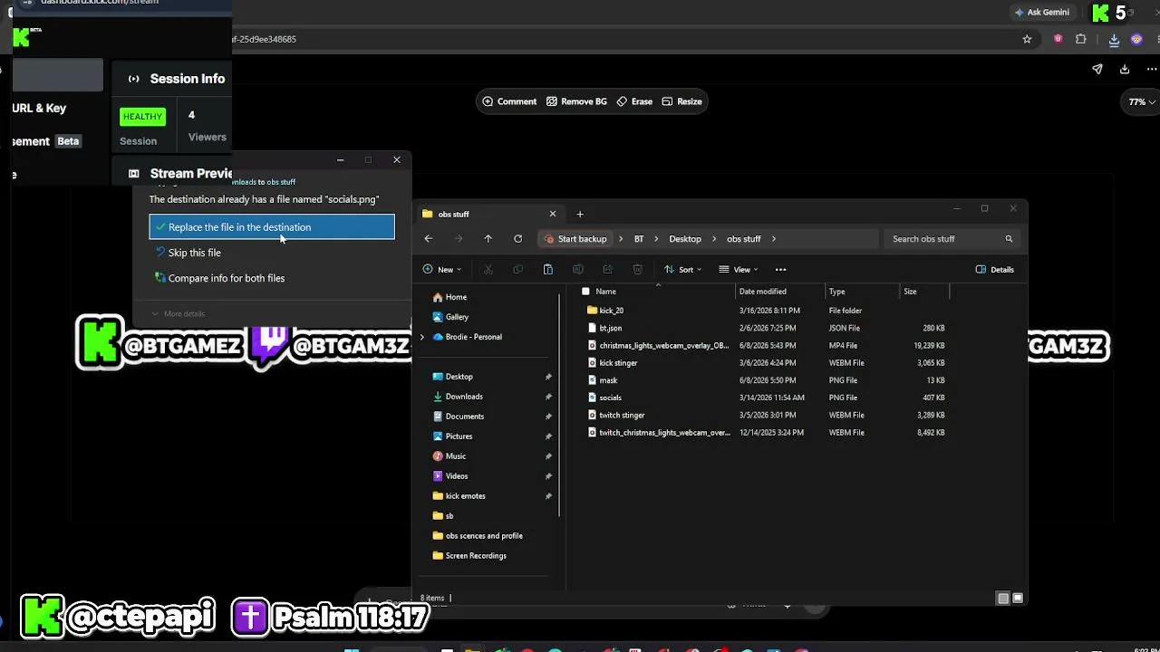Expand the Brodie - Personal tree node
Screen dimensions: 1160x652
[421, 337]
